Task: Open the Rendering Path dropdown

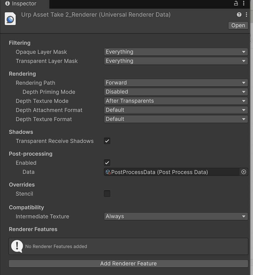Action: pos(176,83)
